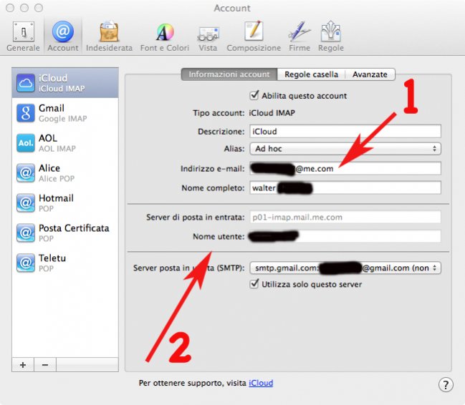
Task: Open the Generale preferences pane
Action: [23, 36]
